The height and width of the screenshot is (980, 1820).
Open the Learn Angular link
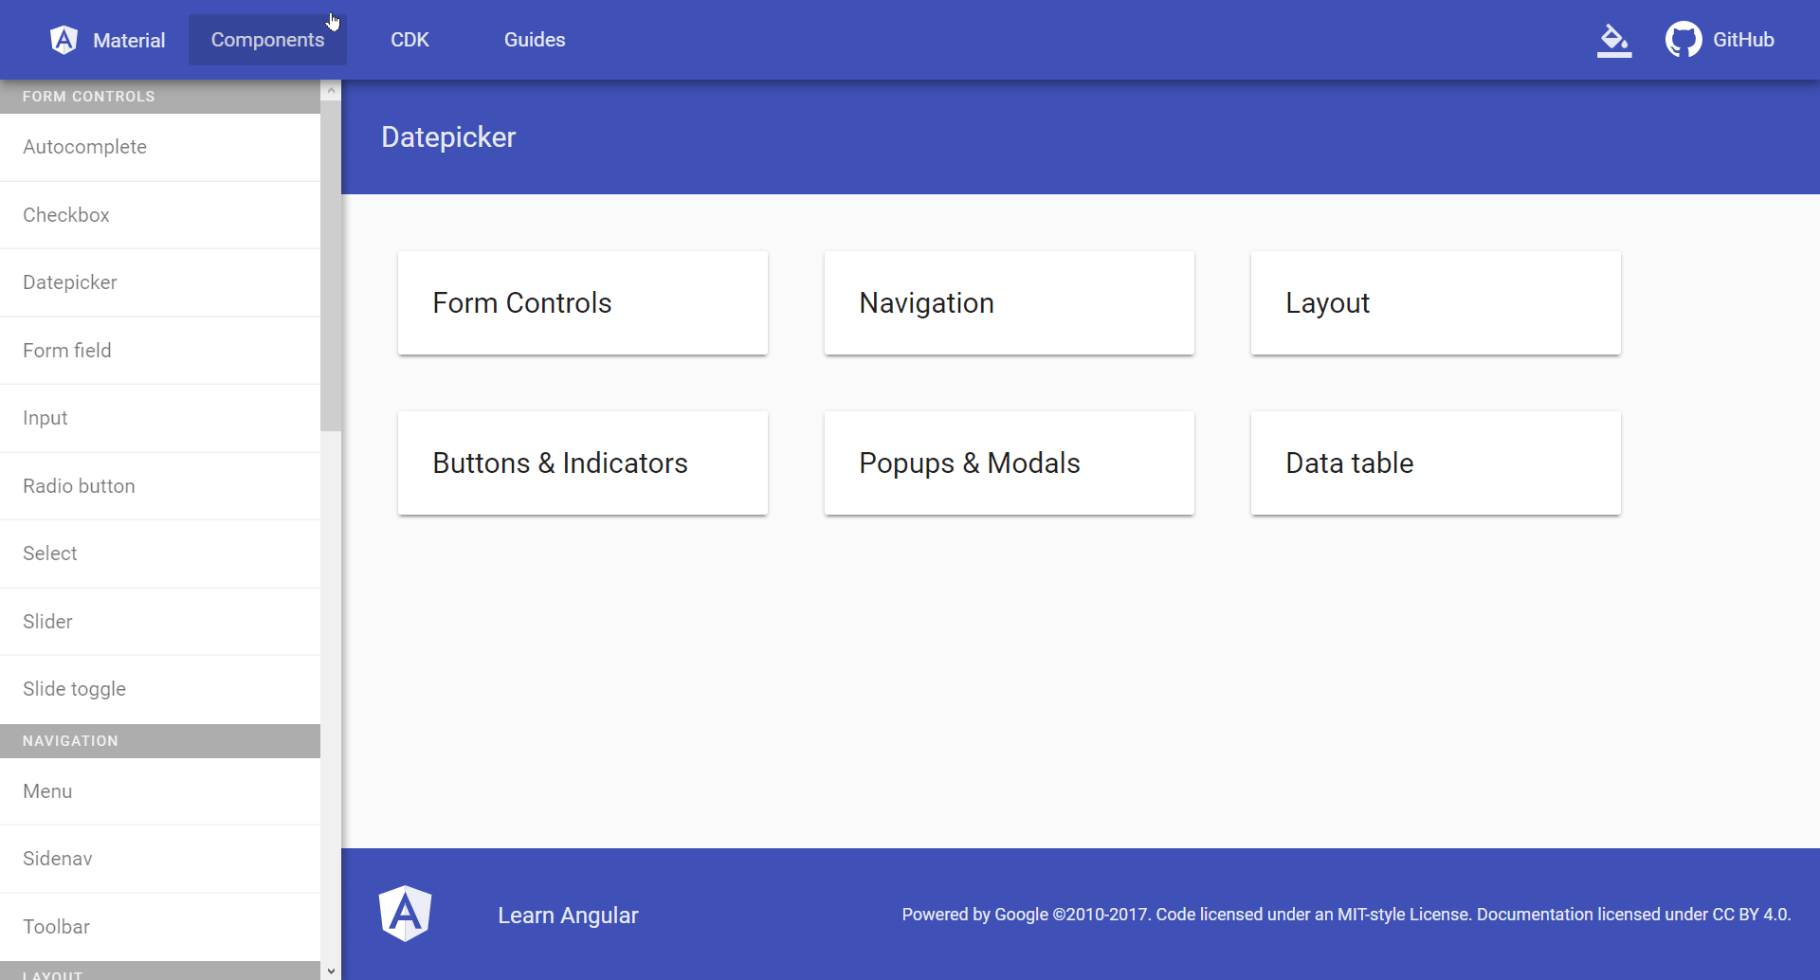coord(568,915)
